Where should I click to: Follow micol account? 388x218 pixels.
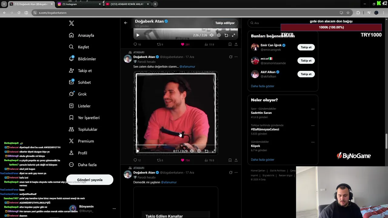click(x=306, y=61)
